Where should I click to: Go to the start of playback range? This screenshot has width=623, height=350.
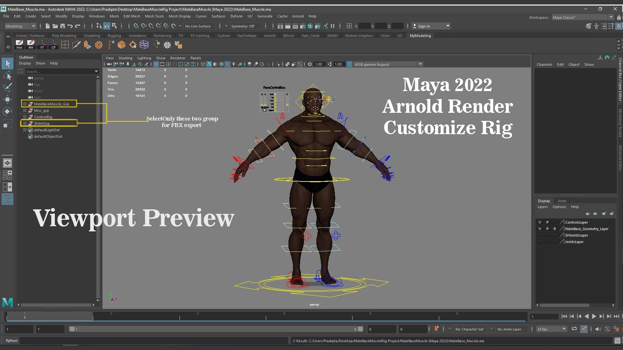point(564,316)
